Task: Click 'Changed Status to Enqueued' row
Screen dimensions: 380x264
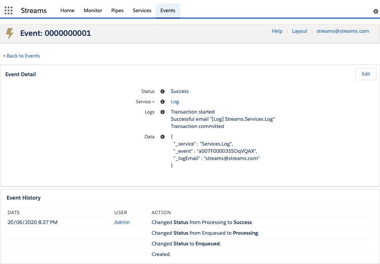Action: 186,244
